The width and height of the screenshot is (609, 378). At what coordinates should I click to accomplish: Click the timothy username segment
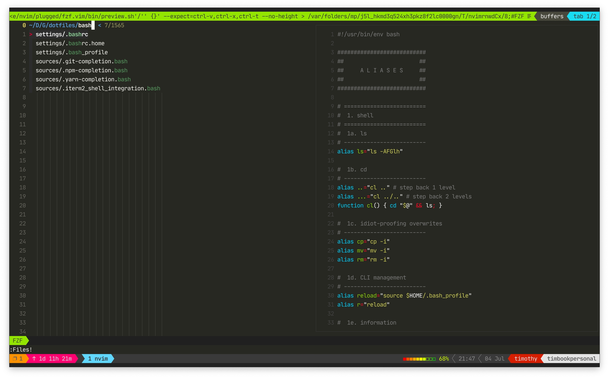pyautogui.click(x=525, y=358)
